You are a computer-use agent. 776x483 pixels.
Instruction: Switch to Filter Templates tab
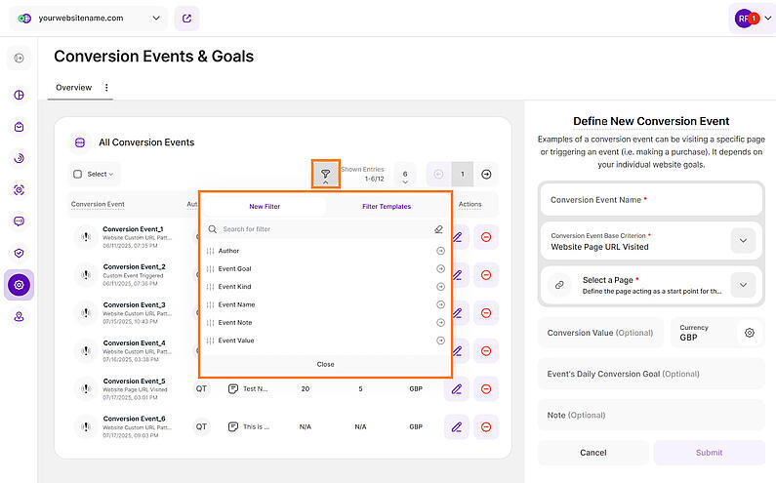[387, 206]
